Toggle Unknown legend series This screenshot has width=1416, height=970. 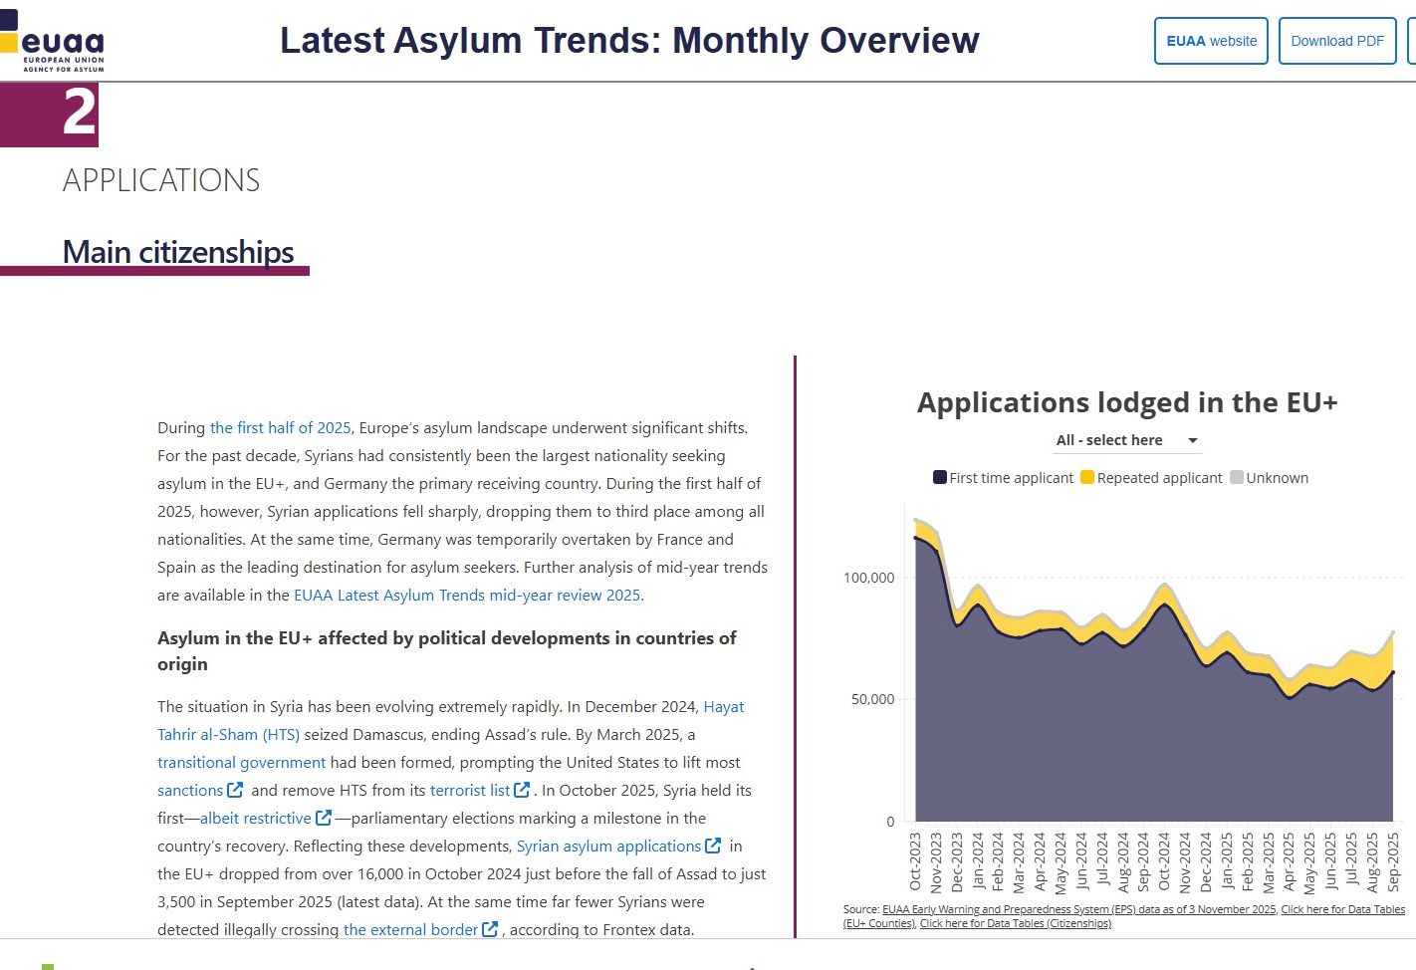point(1269,478)
